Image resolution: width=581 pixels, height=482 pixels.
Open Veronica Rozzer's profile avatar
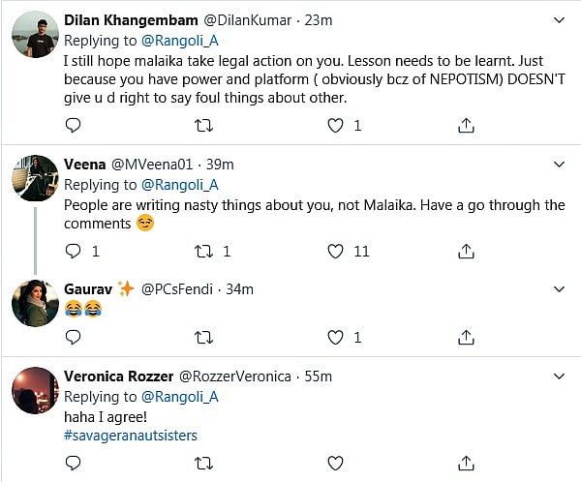[x=35, y=391]
